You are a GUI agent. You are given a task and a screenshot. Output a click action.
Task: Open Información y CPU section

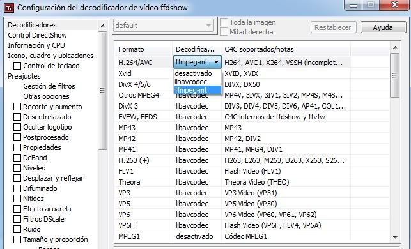click(36, 45)
